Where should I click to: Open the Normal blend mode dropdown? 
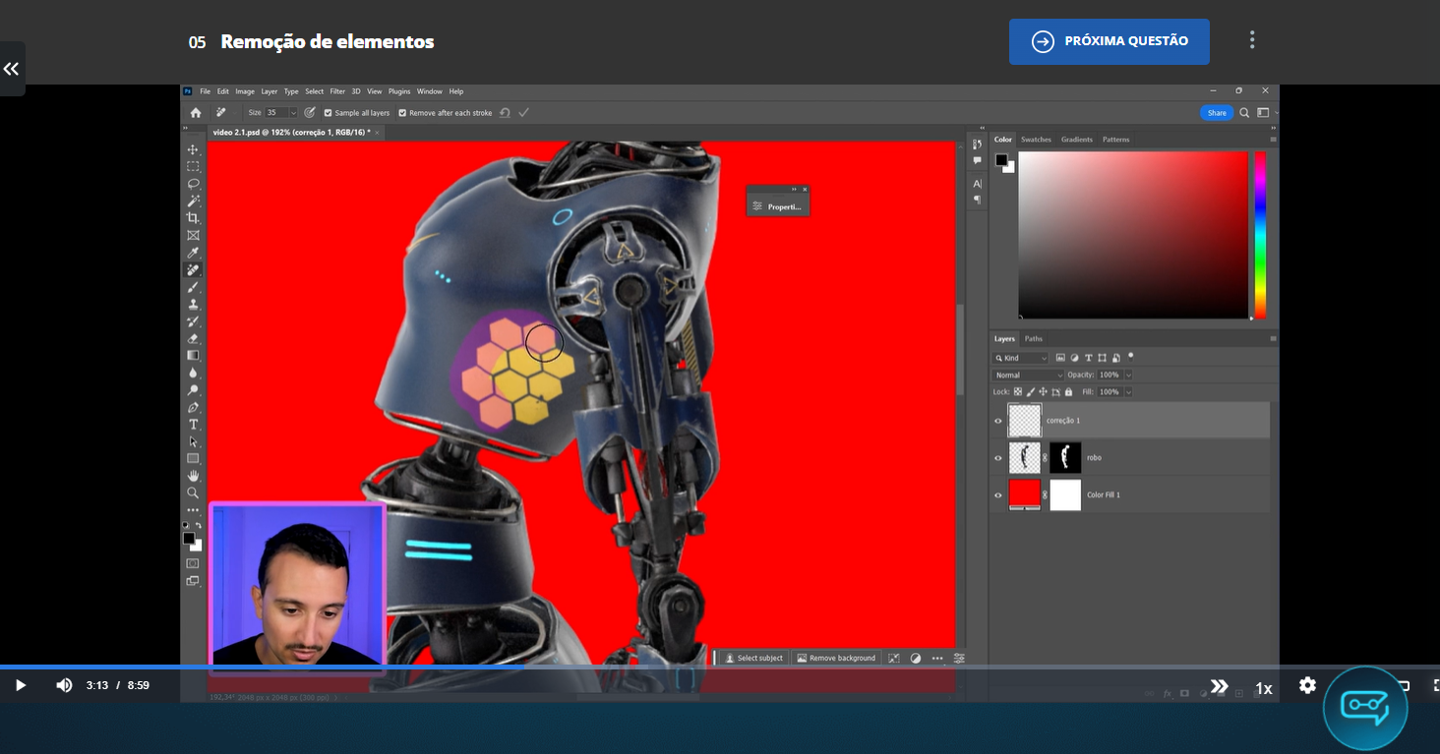(1029, 375)
